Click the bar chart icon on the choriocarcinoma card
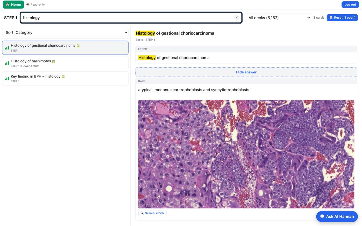This screenshot has height=226, width=362. point(7,48)
